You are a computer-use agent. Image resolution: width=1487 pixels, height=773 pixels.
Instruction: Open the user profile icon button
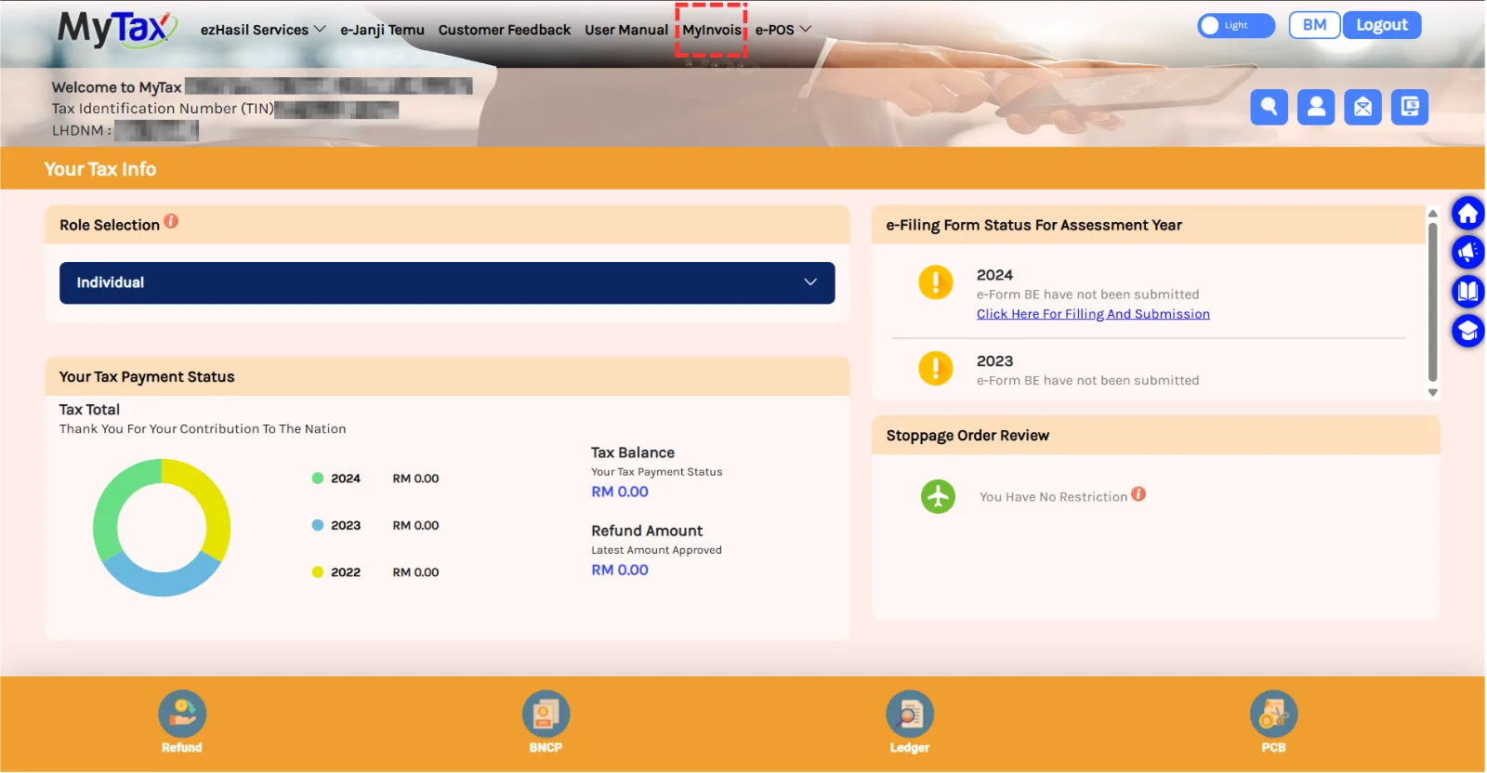click(1316, 107)
